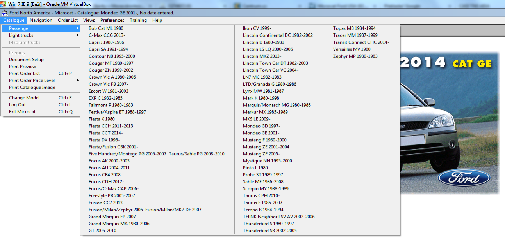Choose Crown Vic FB 2007- entry
The height and width of the screenshot is (243, 505).
point(108,84)
